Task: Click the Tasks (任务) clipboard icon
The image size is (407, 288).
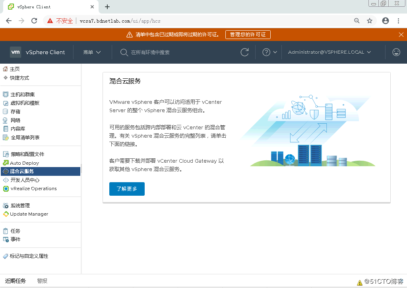Action: 6,231
